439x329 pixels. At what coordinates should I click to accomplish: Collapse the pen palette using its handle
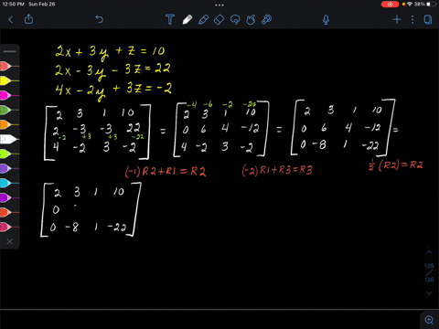coord(10,51)
